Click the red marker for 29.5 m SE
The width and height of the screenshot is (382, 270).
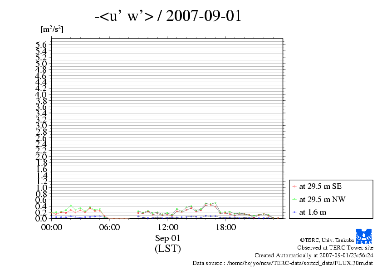pyautogui.click(x=294, y=187)
